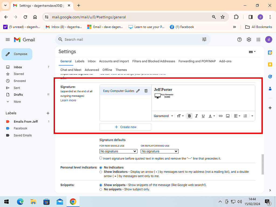The height and width of the screenshot is (207, 276).
Task: Open For New Emails Use signature dropdown
Action: (x=118, y=151)
